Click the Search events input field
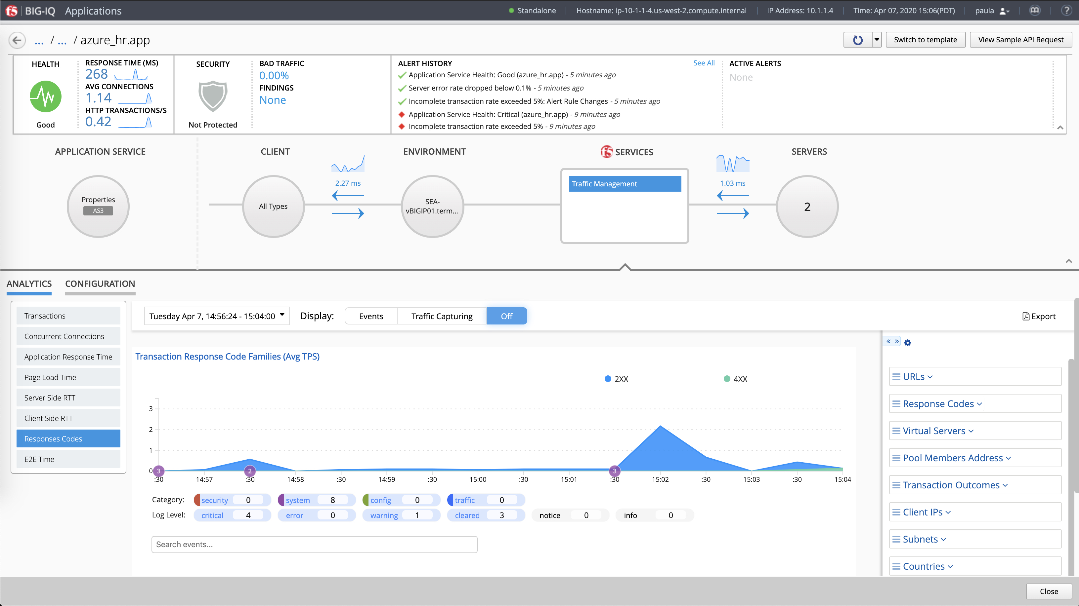 click(x=314, y=544)
